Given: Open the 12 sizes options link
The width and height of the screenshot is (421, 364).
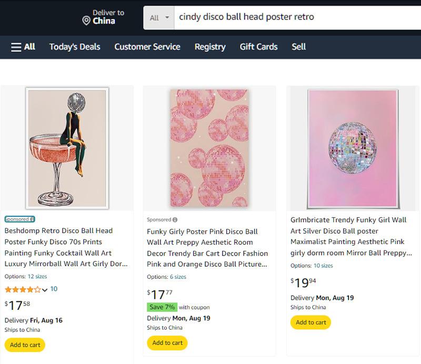Looking at the screenshot, I should (x=37, y=276).
